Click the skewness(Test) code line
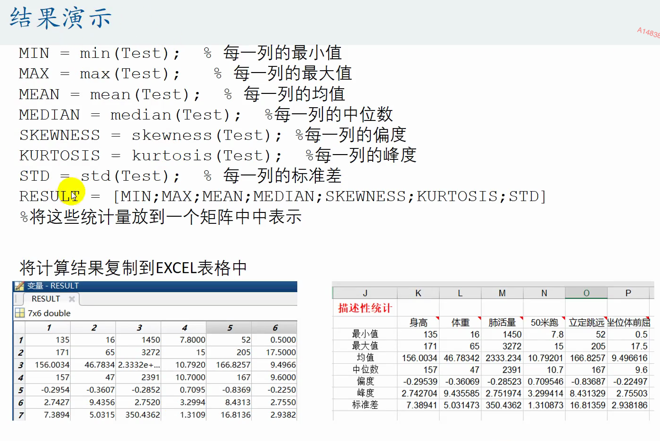Viewport: 660px width, 441px height. (212, 135)
